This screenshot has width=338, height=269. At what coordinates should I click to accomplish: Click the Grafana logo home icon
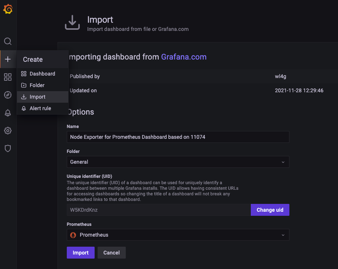pos(8,9)
